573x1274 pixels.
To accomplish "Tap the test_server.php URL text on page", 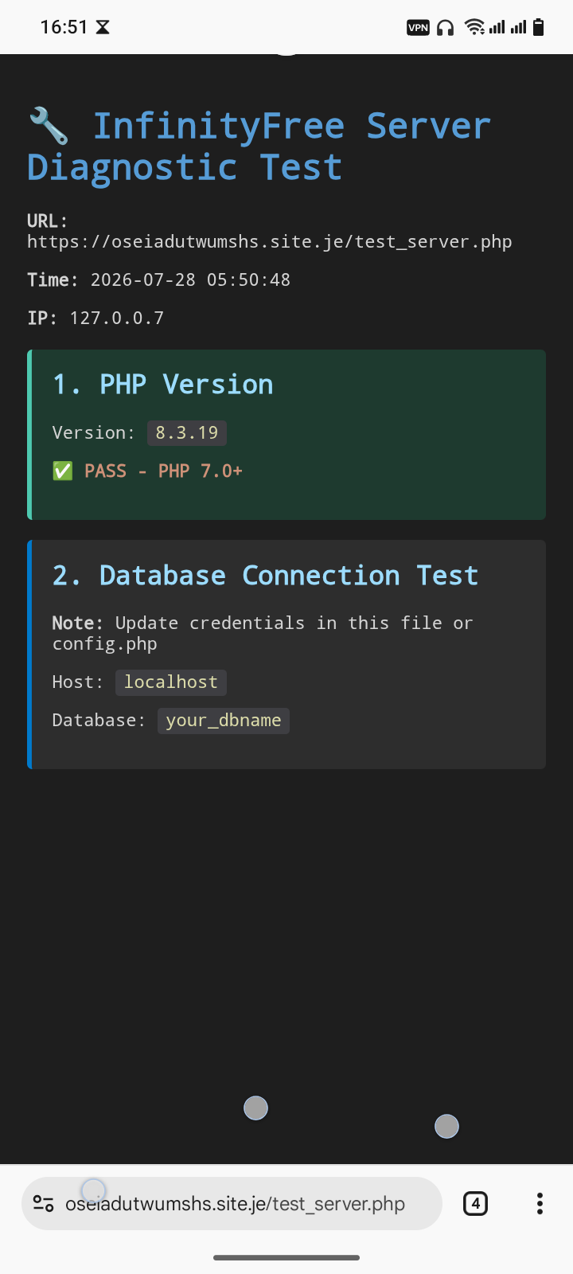I will pyautogui.click(x=270, y=241).
